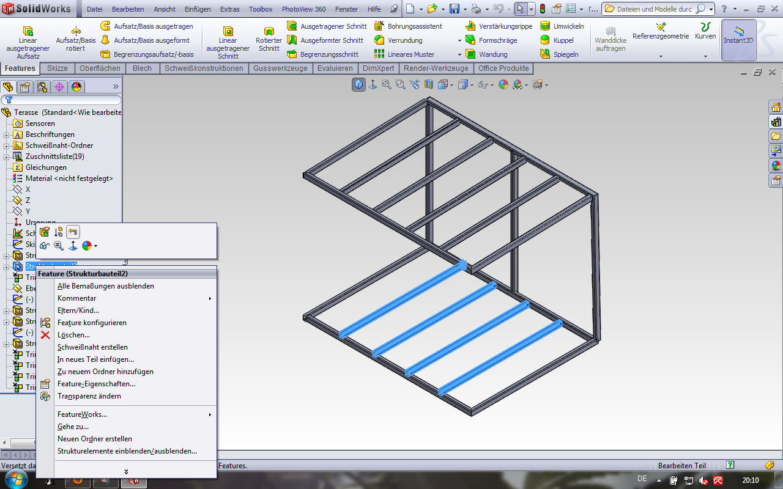Activate Aufsatz/Basis rotiert tool
This screenshot has height=489, width=783.
point(76,40)
